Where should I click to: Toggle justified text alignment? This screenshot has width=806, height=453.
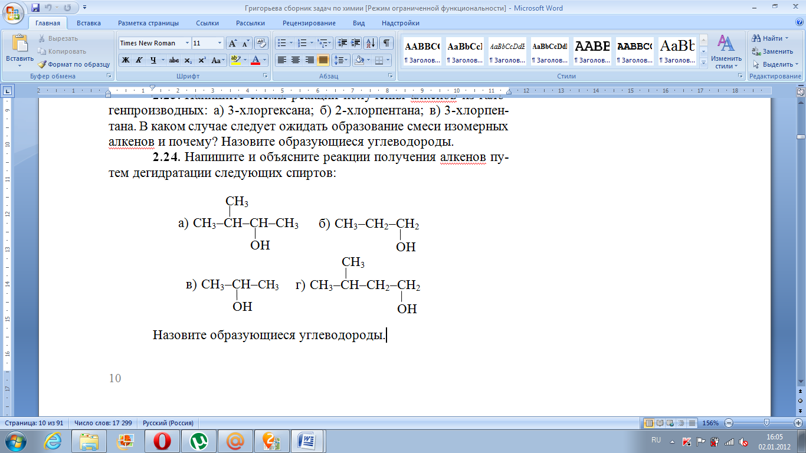pyautogui.click(x=323, y=60)
